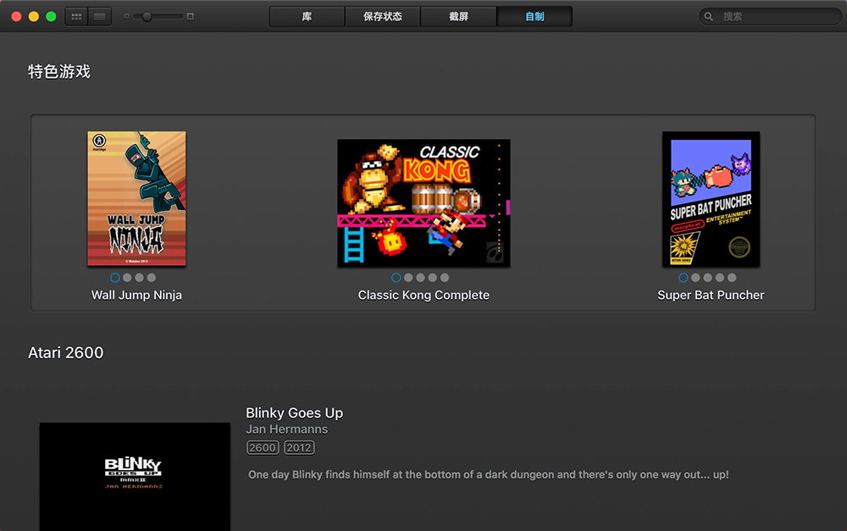The height and width of the screenshot is (531, 847).
Task: Select first page dot under Super Bat Puncher
Action: [684, 278]
